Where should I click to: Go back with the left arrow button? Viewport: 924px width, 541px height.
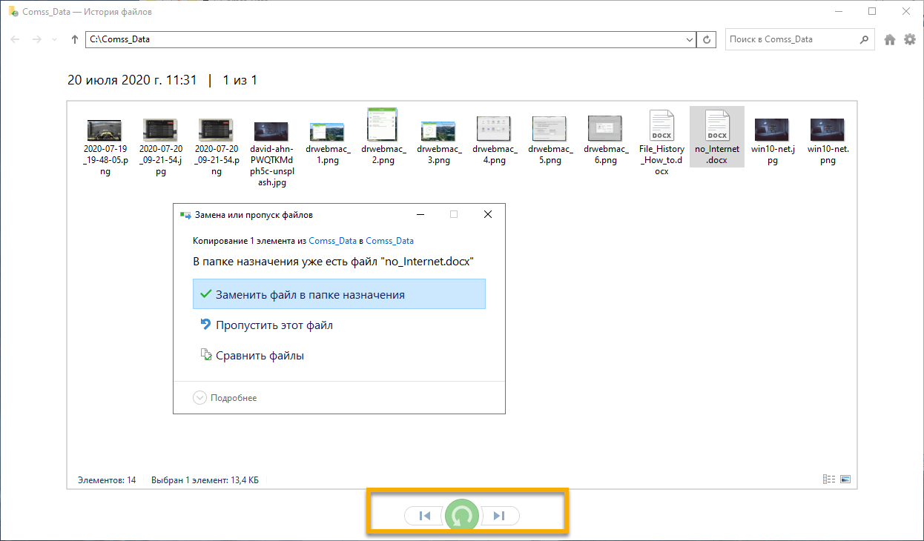15,39
